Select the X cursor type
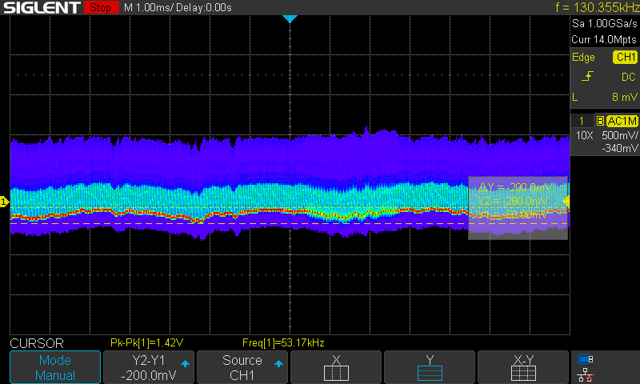 coord(336,367)
